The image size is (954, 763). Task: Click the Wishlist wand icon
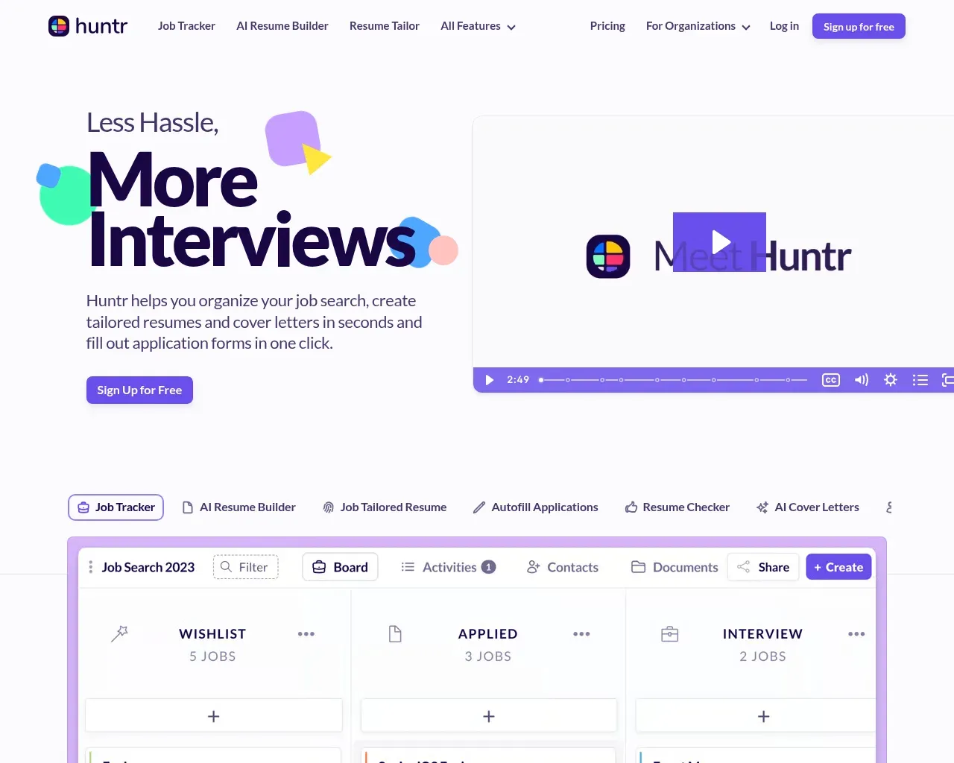click(x=119, y=634)
